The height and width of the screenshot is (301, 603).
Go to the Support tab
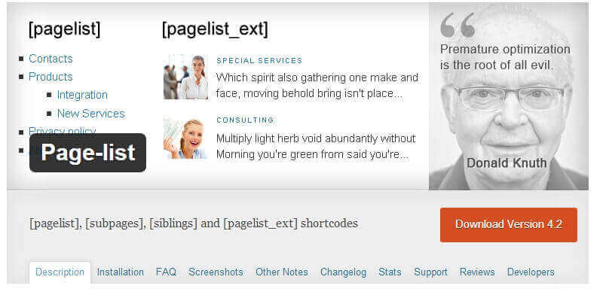pyautogui.click(x=430, y=272)
